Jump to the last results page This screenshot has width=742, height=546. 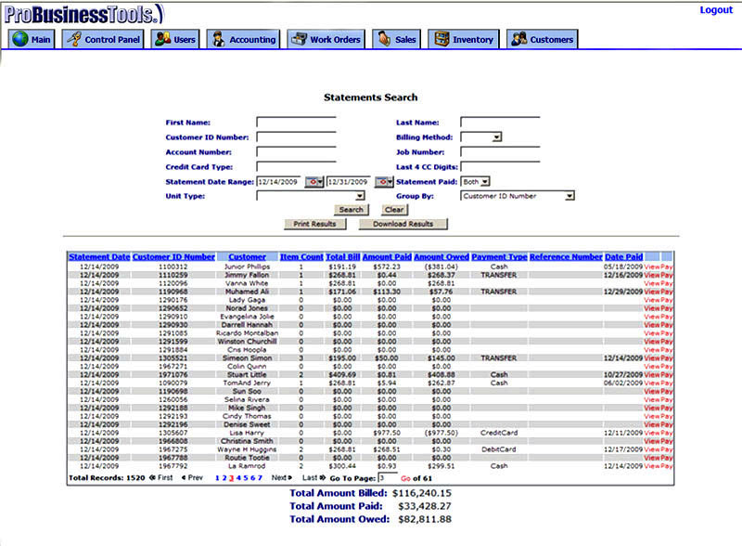313,477
